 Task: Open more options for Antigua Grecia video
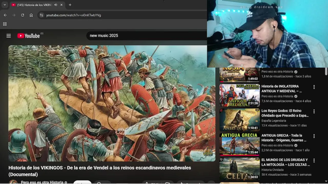tap(314, 136)
